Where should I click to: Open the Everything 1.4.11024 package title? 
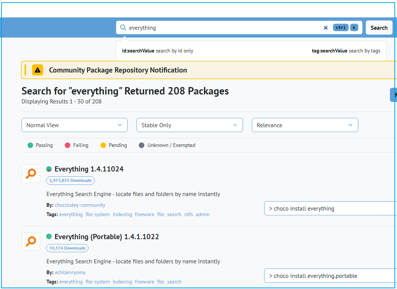(89, 169)
